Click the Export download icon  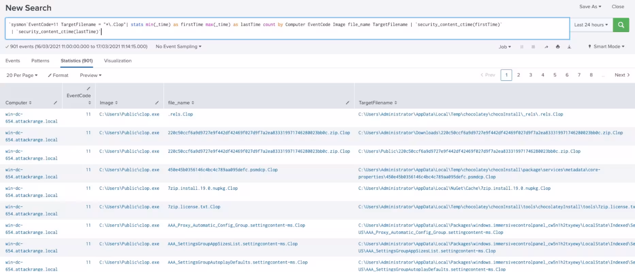tap(569, 47)
